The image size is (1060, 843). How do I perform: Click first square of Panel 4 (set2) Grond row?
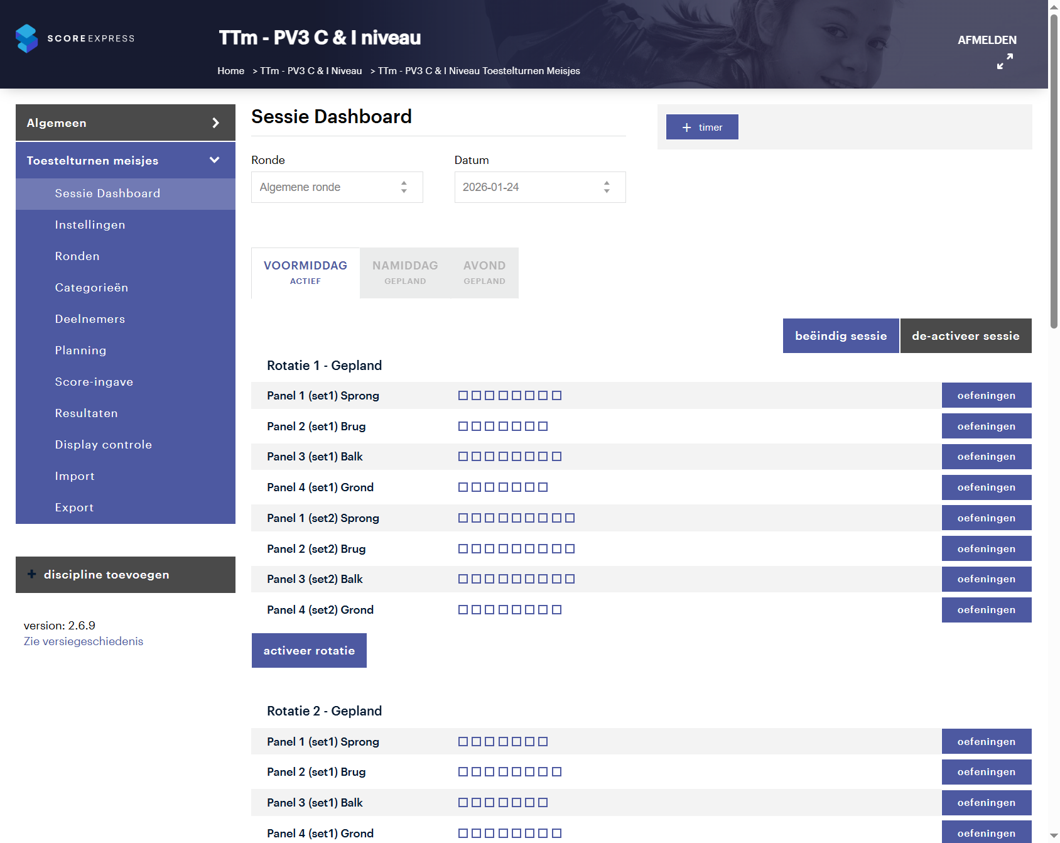coord(463,610)
